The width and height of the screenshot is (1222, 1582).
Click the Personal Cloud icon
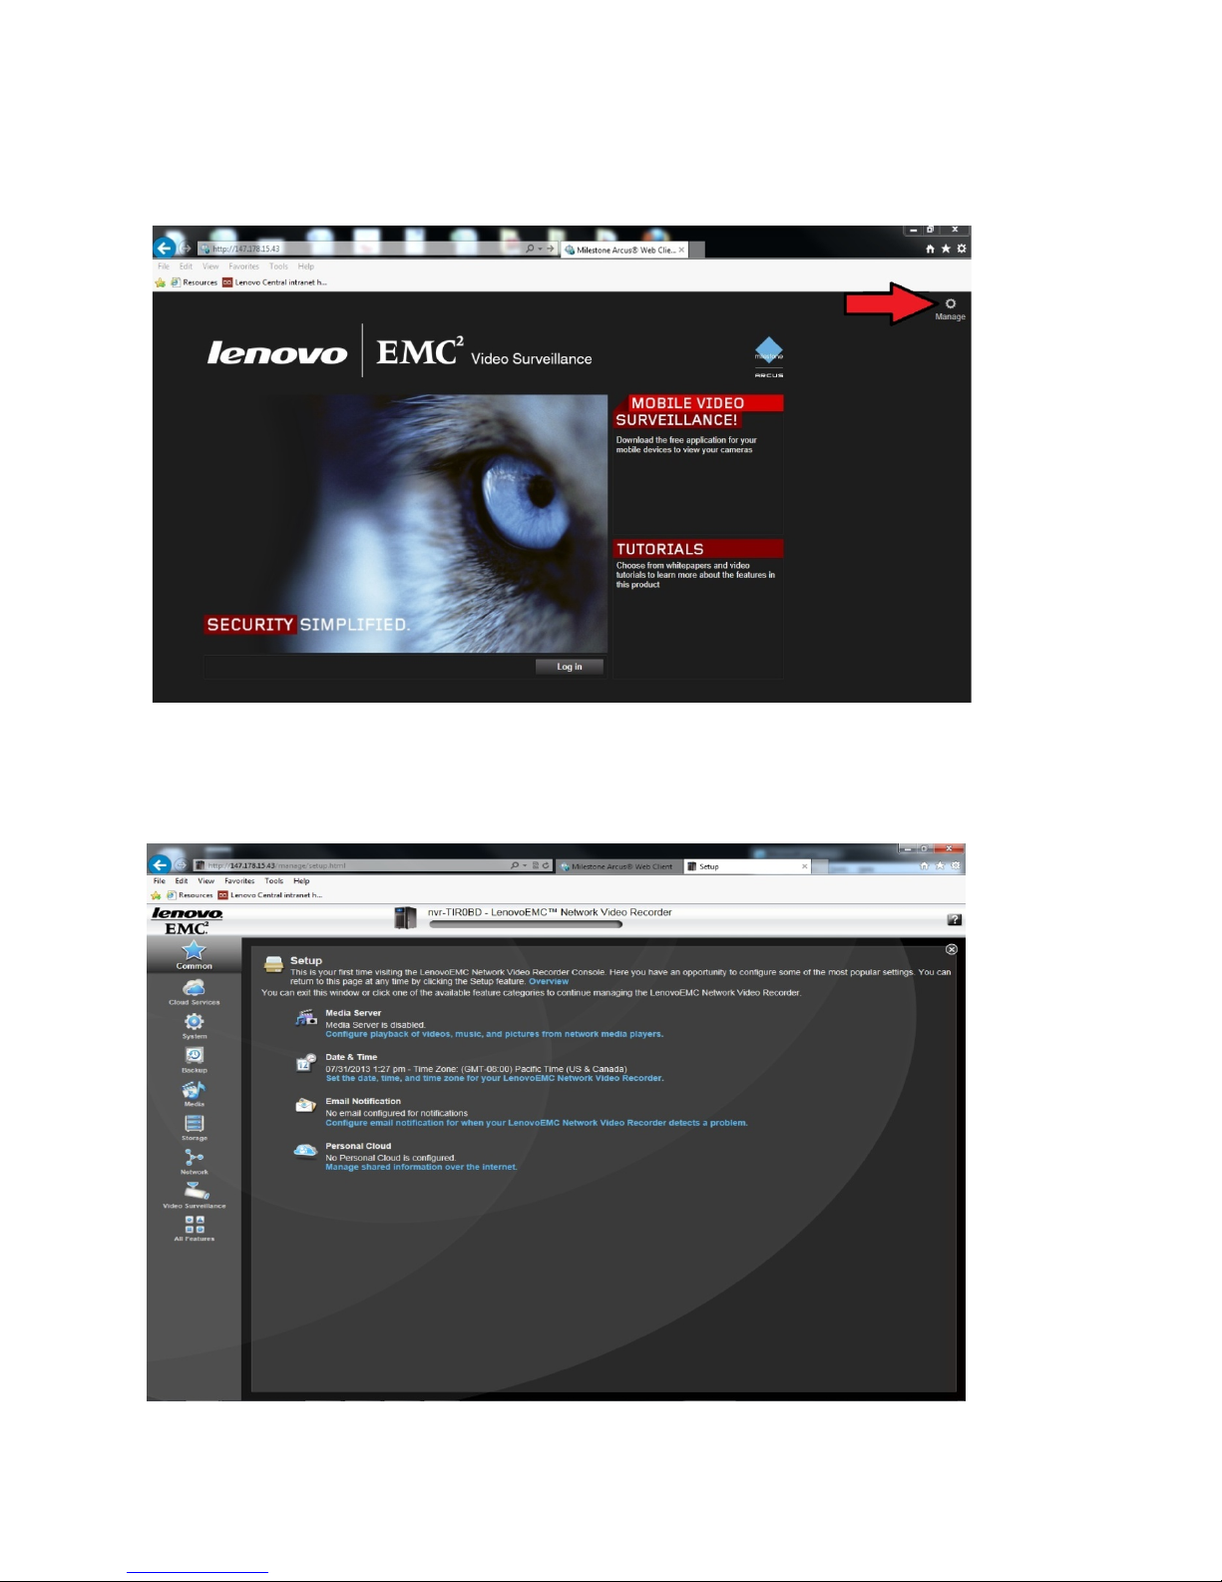tap(305, 1151)
